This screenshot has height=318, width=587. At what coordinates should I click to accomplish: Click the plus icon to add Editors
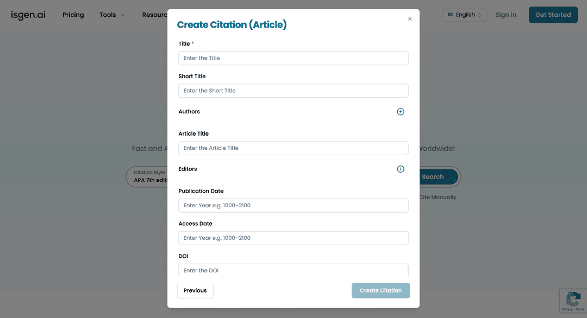tap(401, 169)
